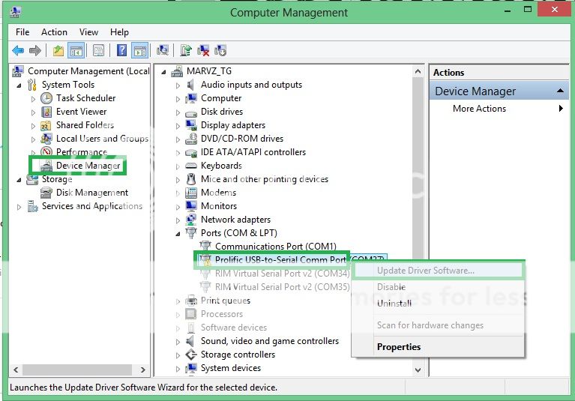This screenshot has width=575, height=401.
Task: Click the Back arrow toolbar icon
Action: pos(18,50)
